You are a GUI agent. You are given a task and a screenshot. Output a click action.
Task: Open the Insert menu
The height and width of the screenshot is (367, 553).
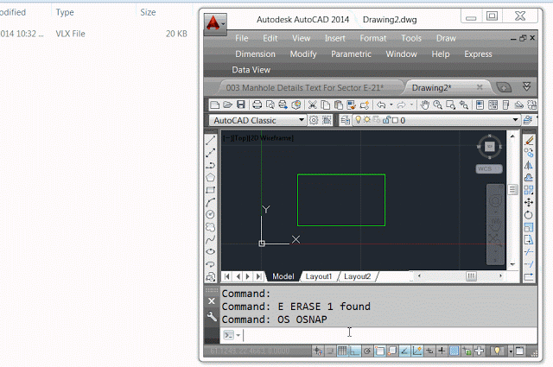coord(335,38)
